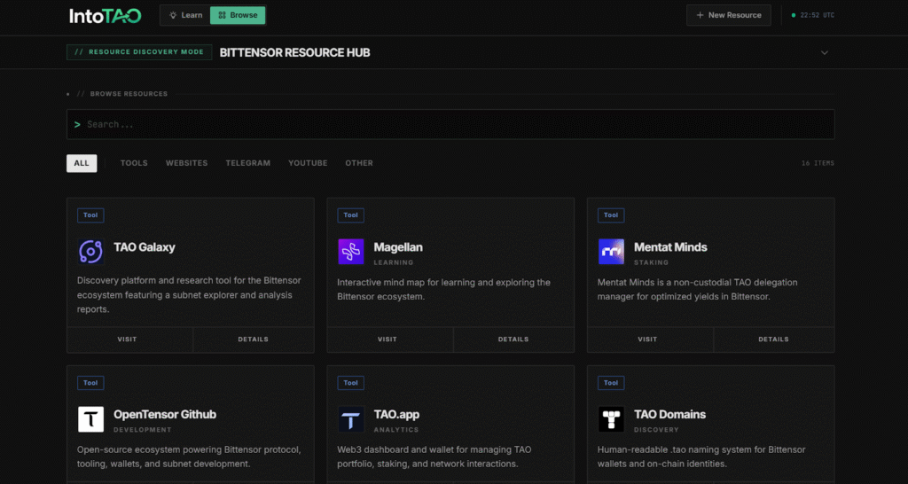Select the Websites filter tab
The height and width of the screenshot is (484, 908).
pyautogui.click(x=186, y=163)
